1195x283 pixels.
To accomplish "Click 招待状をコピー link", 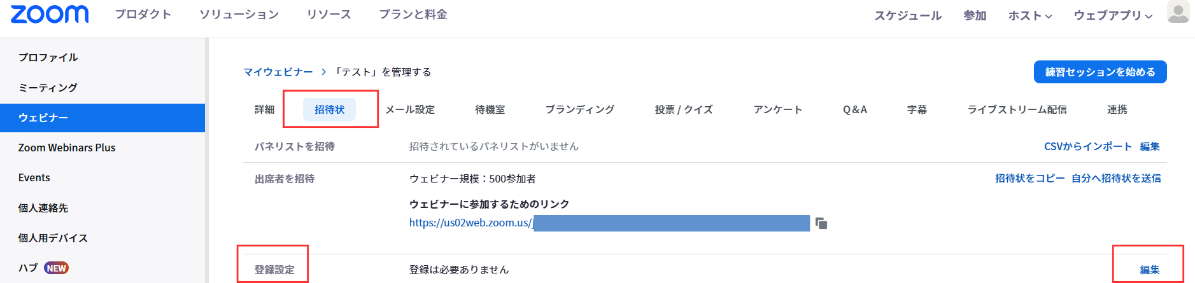I will click(1029, 178).
